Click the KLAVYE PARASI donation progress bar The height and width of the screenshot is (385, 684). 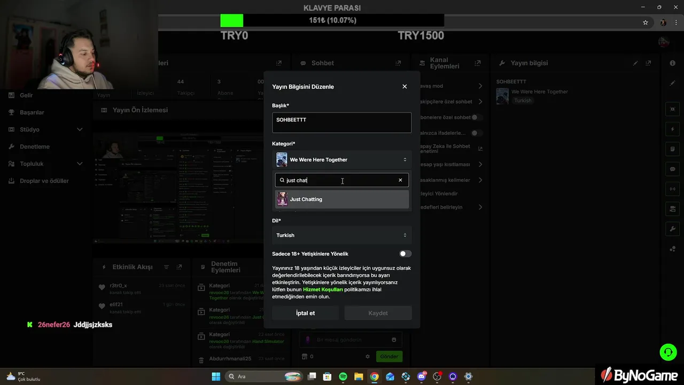point(332,20)
